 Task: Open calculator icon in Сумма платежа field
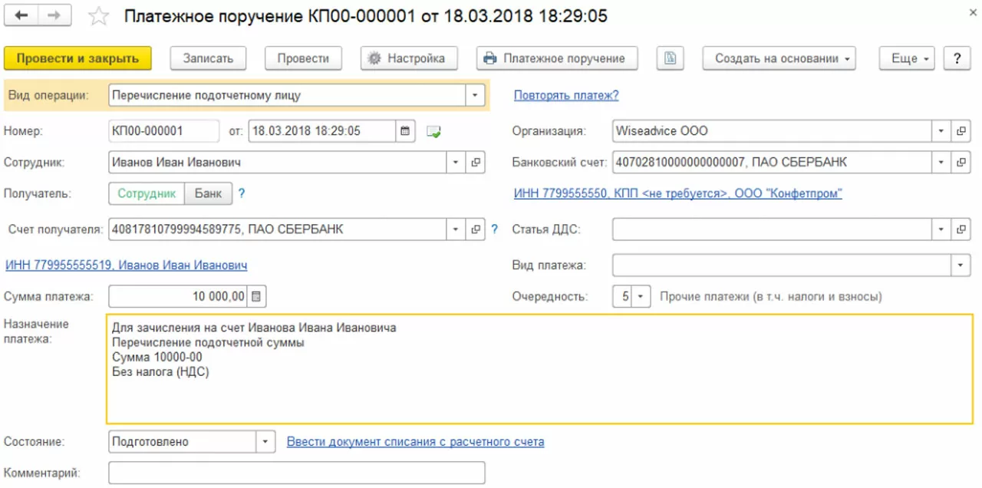click(x=257, y=296)
